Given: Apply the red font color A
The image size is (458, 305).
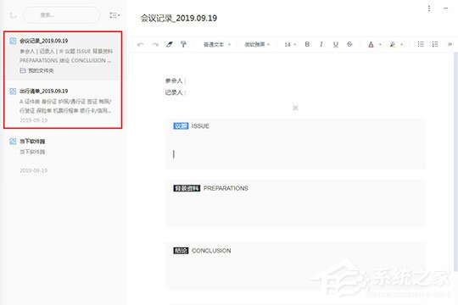Looking at the screenshot, I should [x=371, y=44].
